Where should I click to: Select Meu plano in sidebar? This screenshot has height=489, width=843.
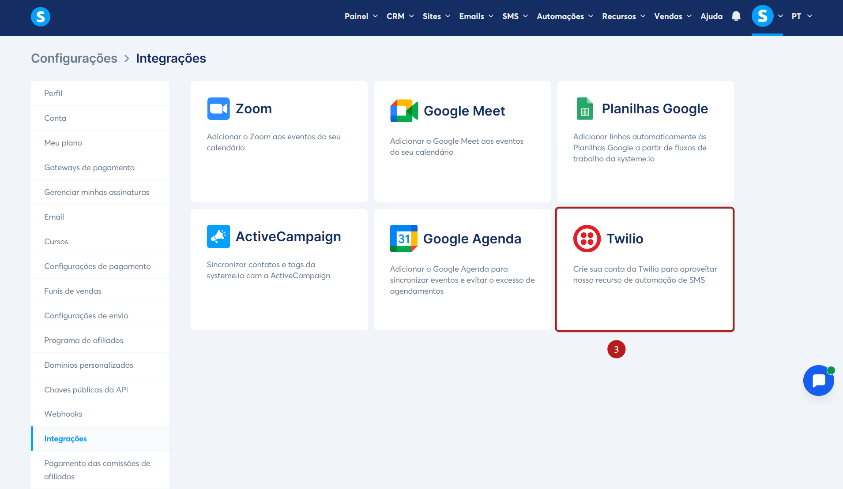(100, 143)
